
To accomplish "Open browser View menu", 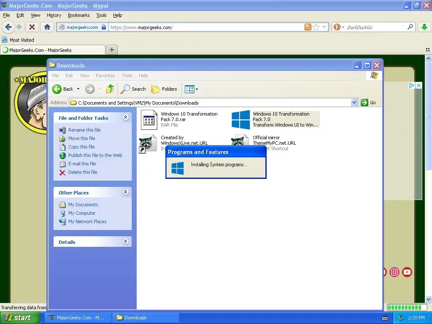I will pos(35,15).
